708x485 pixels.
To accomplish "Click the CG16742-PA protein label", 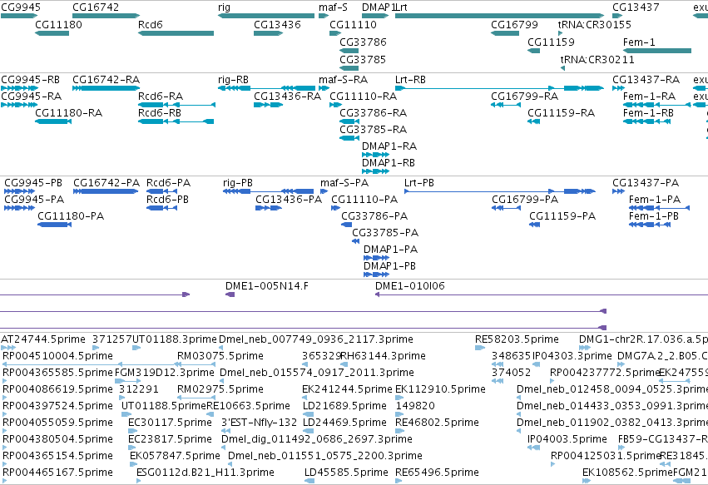I will [x=106, y=183].
